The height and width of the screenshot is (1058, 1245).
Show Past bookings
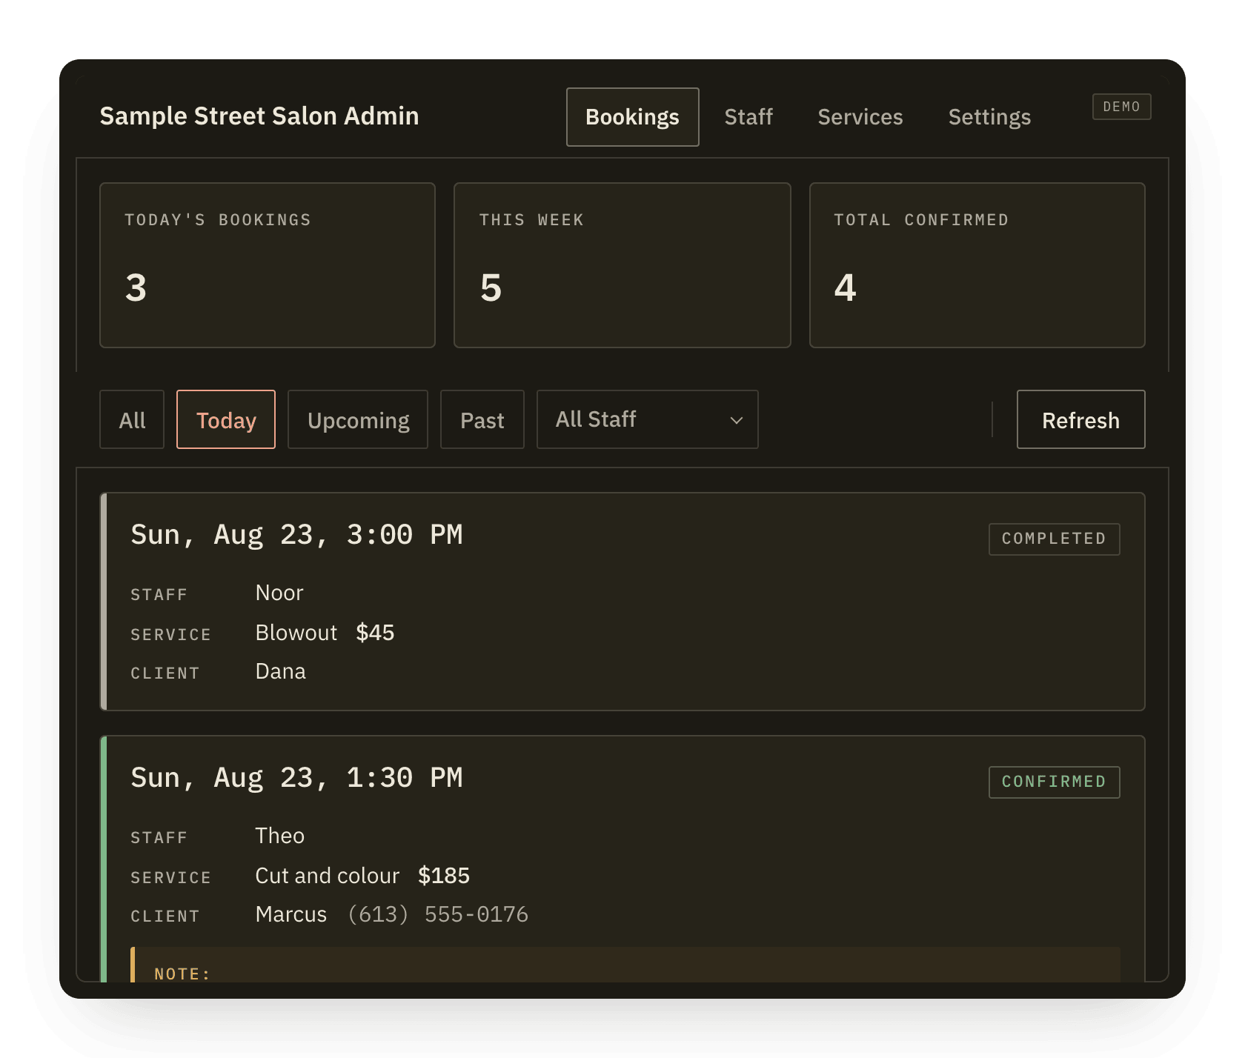coord(482,419)
